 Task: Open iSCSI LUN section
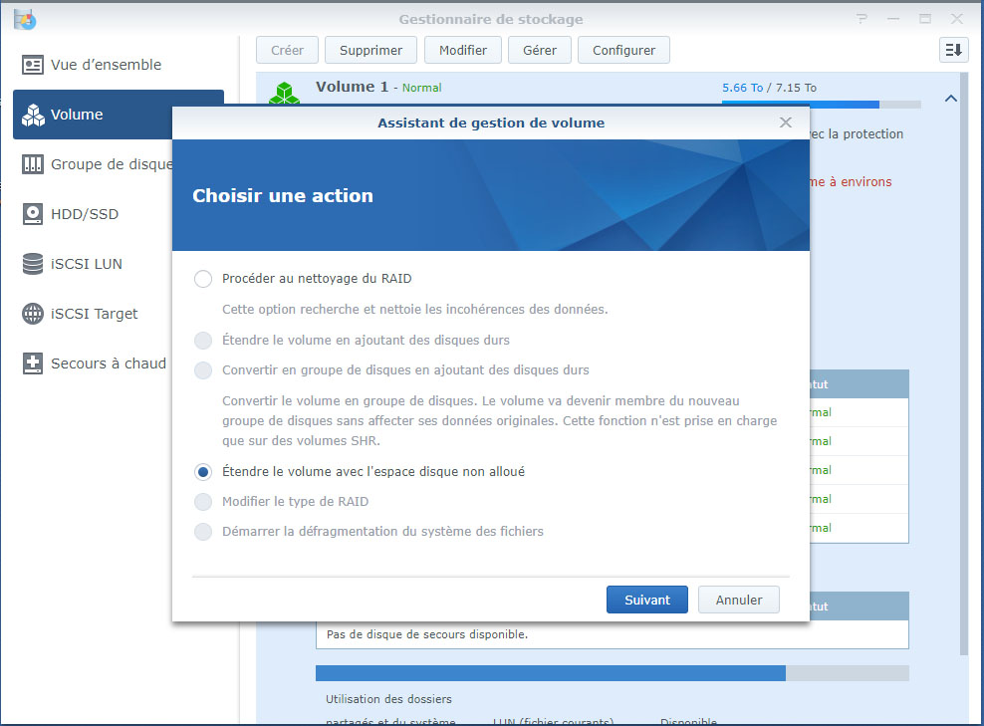tap(93, 264)
